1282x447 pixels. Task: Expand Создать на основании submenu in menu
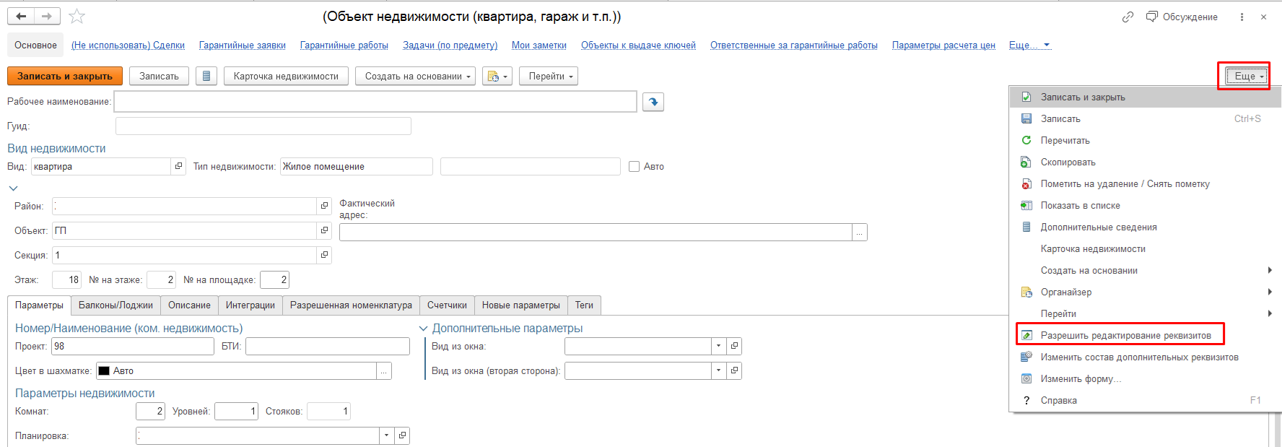pyautogui.click(x=1145, y=270)
